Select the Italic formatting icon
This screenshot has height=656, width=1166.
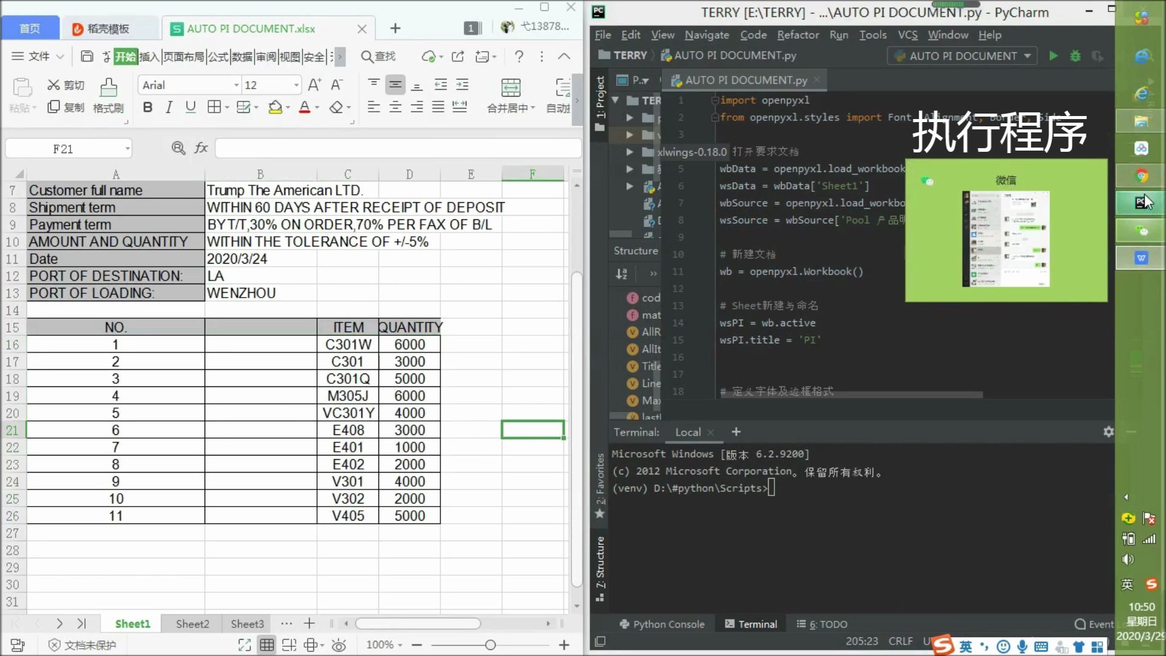point(169,106)
